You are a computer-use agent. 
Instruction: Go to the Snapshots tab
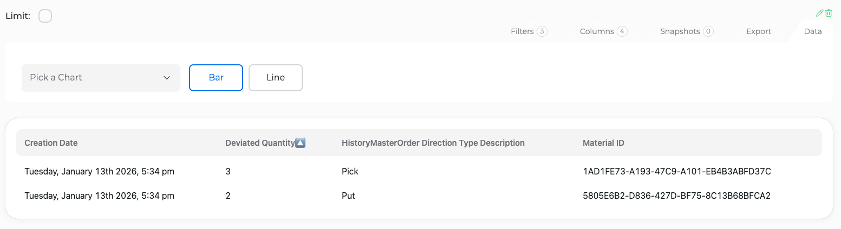(x=687, y=31)
